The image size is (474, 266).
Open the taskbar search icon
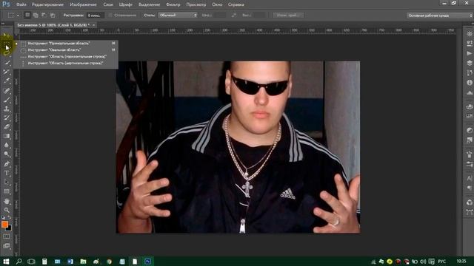(x=19, y=261)
